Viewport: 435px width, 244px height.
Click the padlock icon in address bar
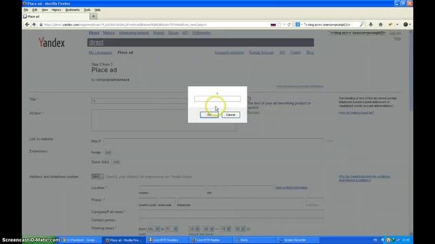click(41, 24)
